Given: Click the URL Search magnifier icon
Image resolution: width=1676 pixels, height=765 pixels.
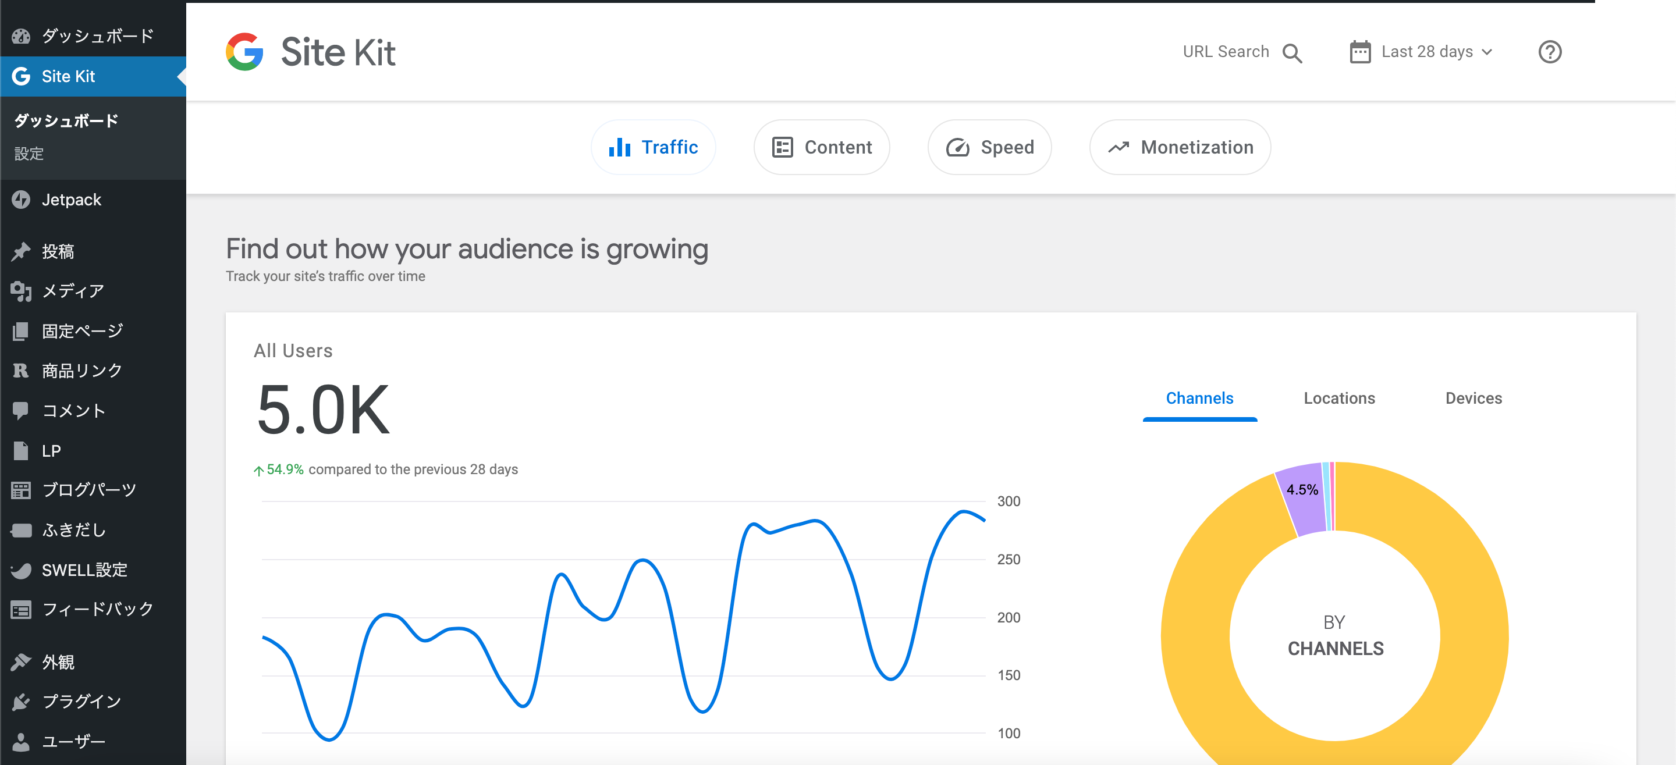Looking at the screenshot, I should coord(1292,53).
